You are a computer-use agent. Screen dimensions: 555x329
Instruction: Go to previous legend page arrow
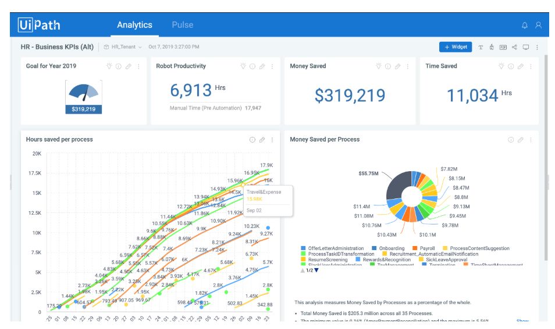[303, 270]
